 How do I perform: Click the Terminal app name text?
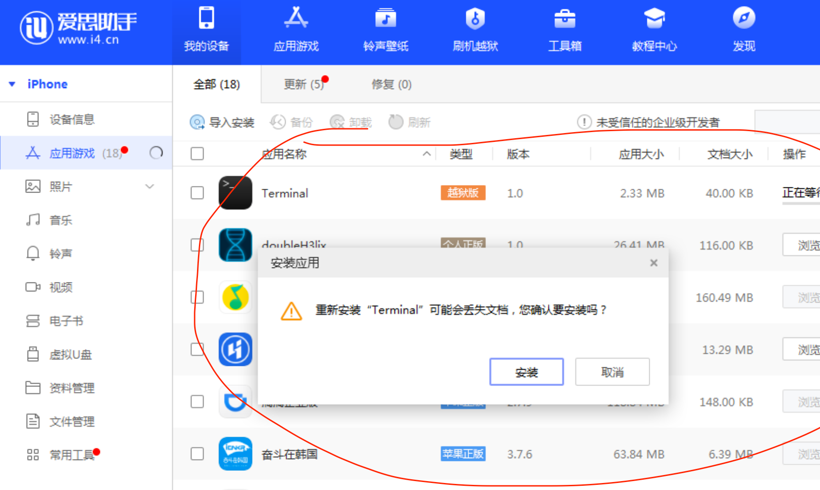285,193
